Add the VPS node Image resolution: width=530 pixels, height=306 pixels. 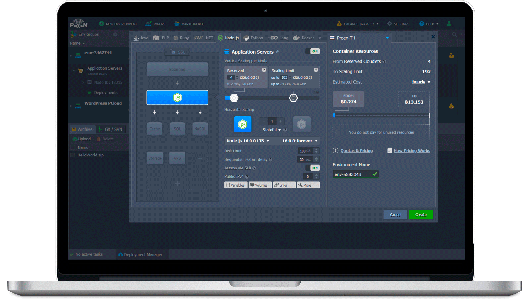click(x=177, y=158)
